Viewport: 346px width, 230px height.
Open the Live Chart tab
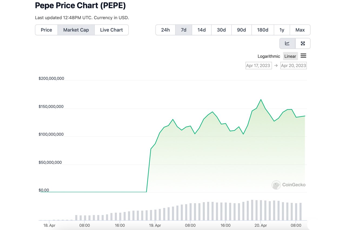click(111, 30)
